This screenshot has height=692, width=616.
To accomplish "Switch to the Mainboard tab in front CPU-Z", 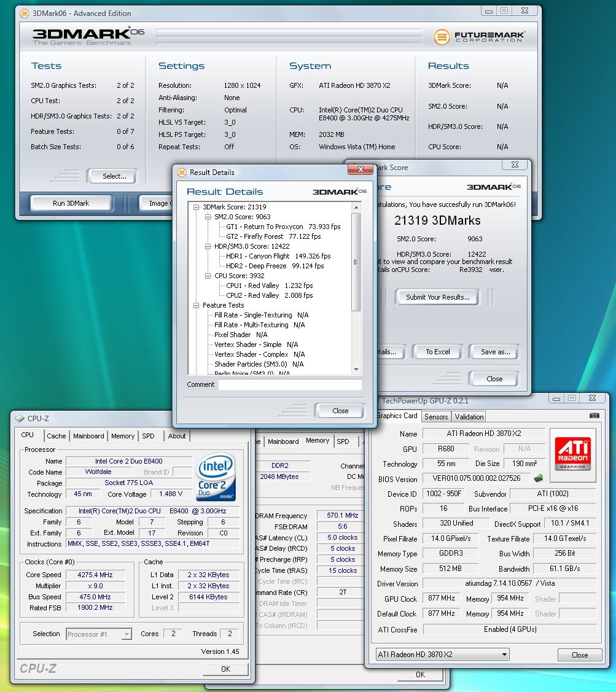I will 88,436.
